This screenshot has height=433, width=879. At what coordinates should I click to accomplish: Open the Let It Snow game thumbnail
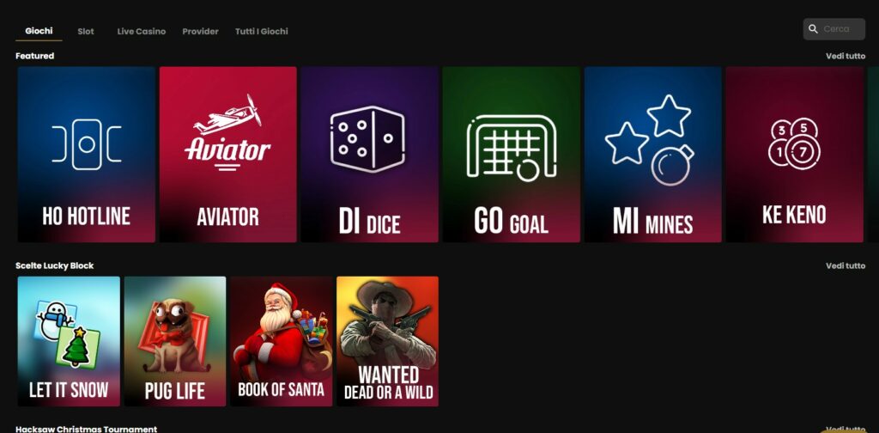click(x=69, y=341)
